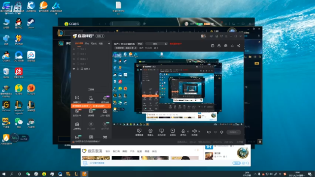
Task: Click the game category tag with pencil
Action: 126,48
